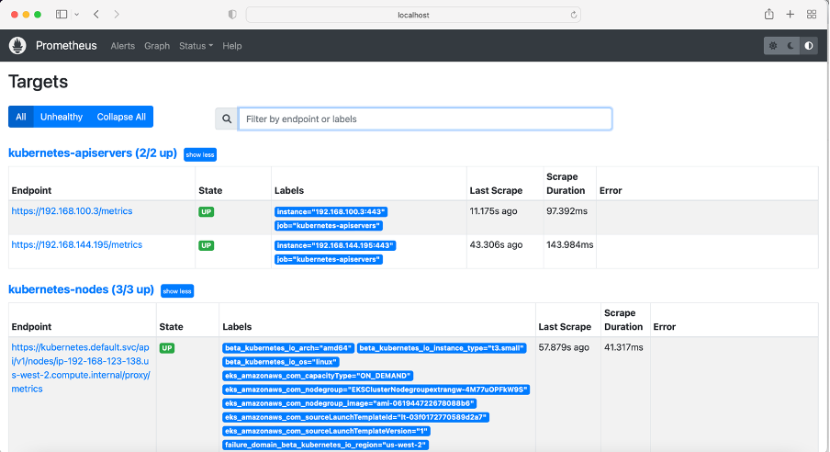
Task: Click eks_amazonaws_com_nodegroup="EKSClusterNodegroup..." label
Action: point(376,390)
